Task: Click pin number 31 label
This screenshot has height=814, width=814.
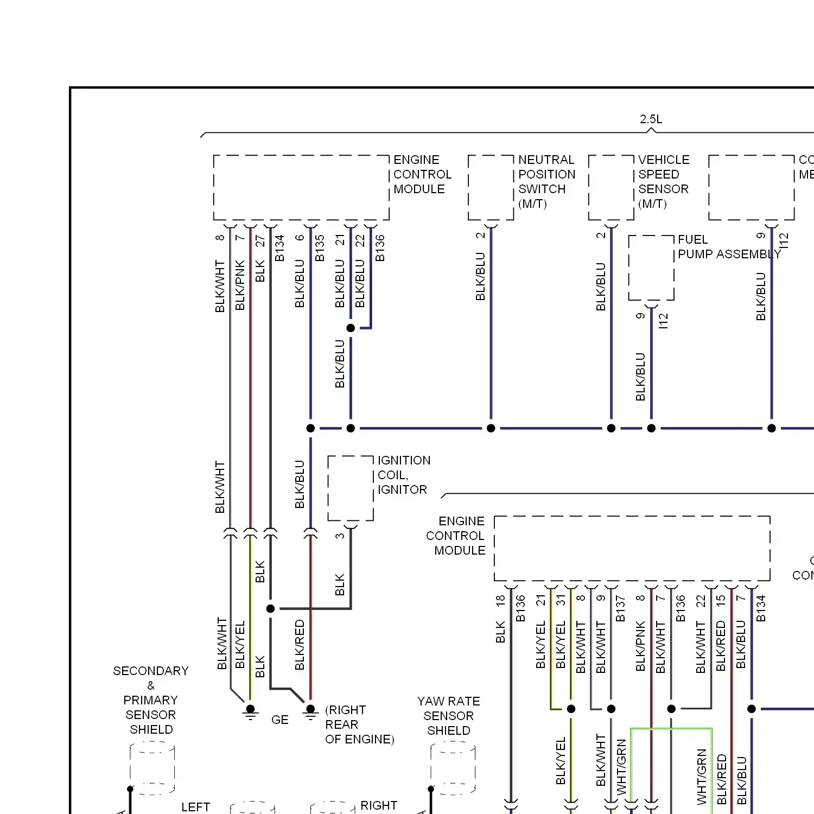Action: point(561,600)
